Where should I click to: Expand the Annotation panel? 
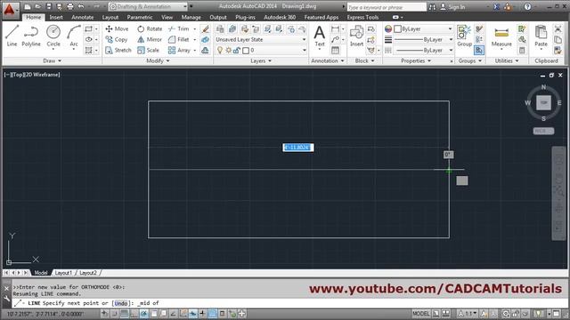[x=328, y=61]
